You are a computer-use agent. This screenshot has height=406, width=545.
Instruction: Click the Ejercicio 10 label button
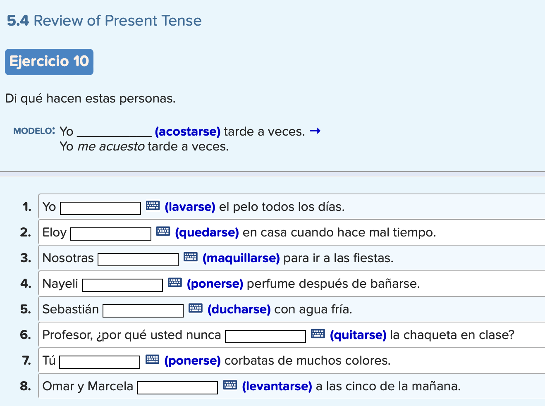[49, 62]
